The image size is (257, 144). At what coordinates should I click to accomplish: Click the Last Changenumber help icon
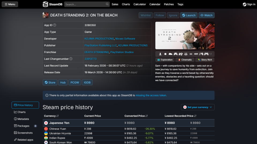coord(71,59)
